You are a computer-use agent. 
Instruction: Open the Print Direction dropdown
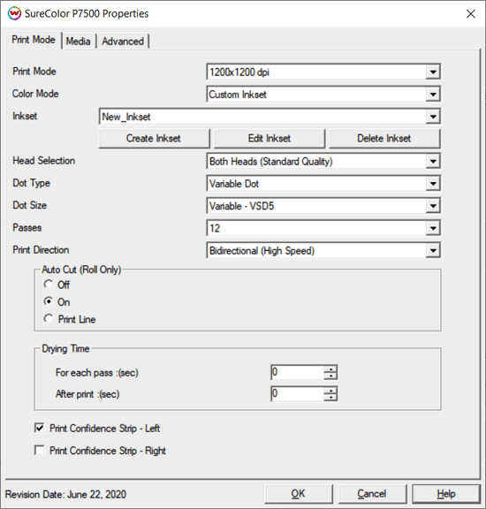click(433, 251)
